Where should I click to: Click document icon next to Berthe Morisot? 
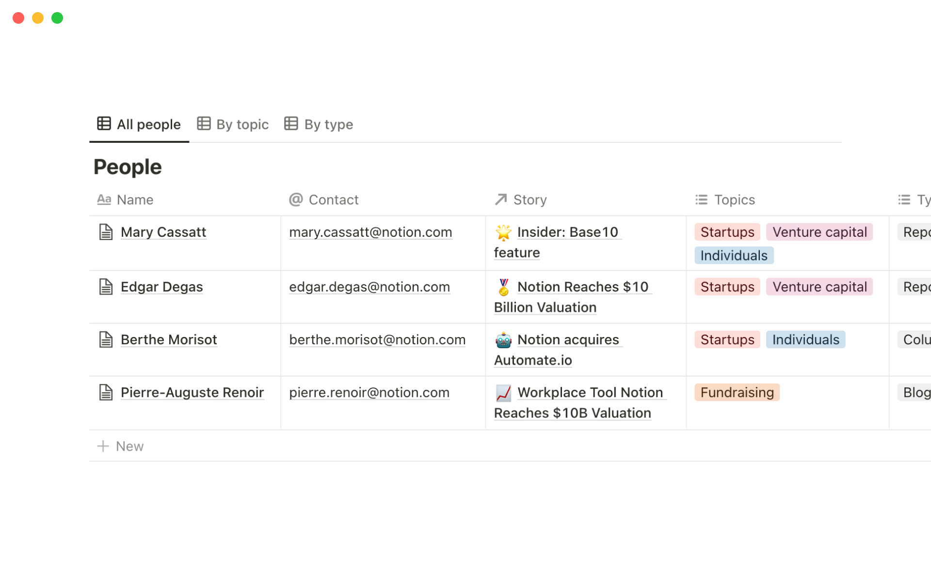click(x=106, y=339)
